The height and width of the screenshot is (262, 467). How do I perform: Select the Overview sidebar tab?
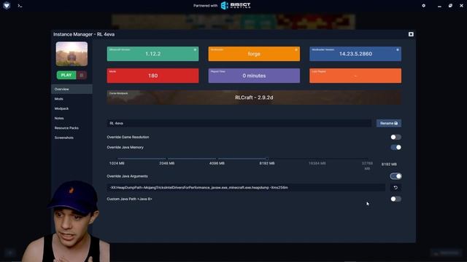coord(72,89)
